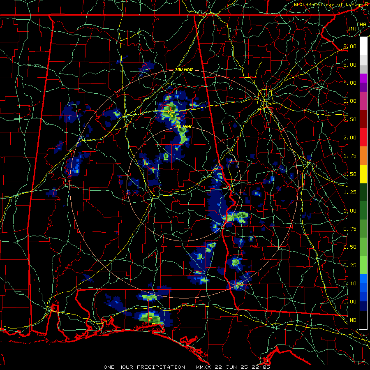This screenshot has height=370, width=370.
Task: Click the "50 NMI" range ring label
Action: pos(184,127)
